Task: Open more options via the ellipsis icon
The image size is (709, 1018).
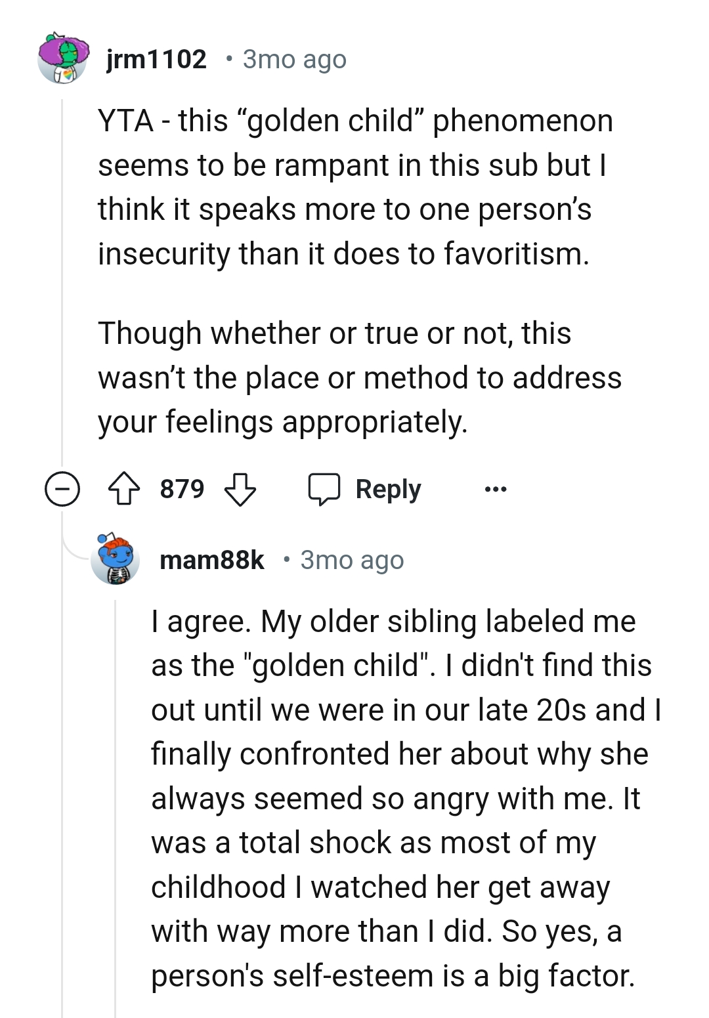Action: point(496,488)
